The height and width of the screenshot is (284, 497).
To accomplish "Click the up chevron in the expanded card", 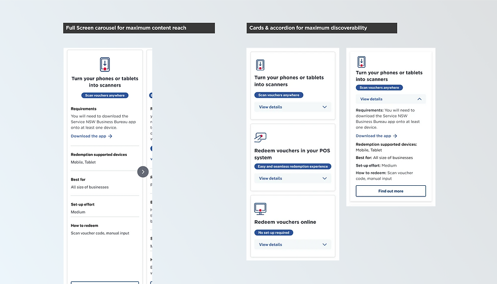I will (x=419, y=99).
